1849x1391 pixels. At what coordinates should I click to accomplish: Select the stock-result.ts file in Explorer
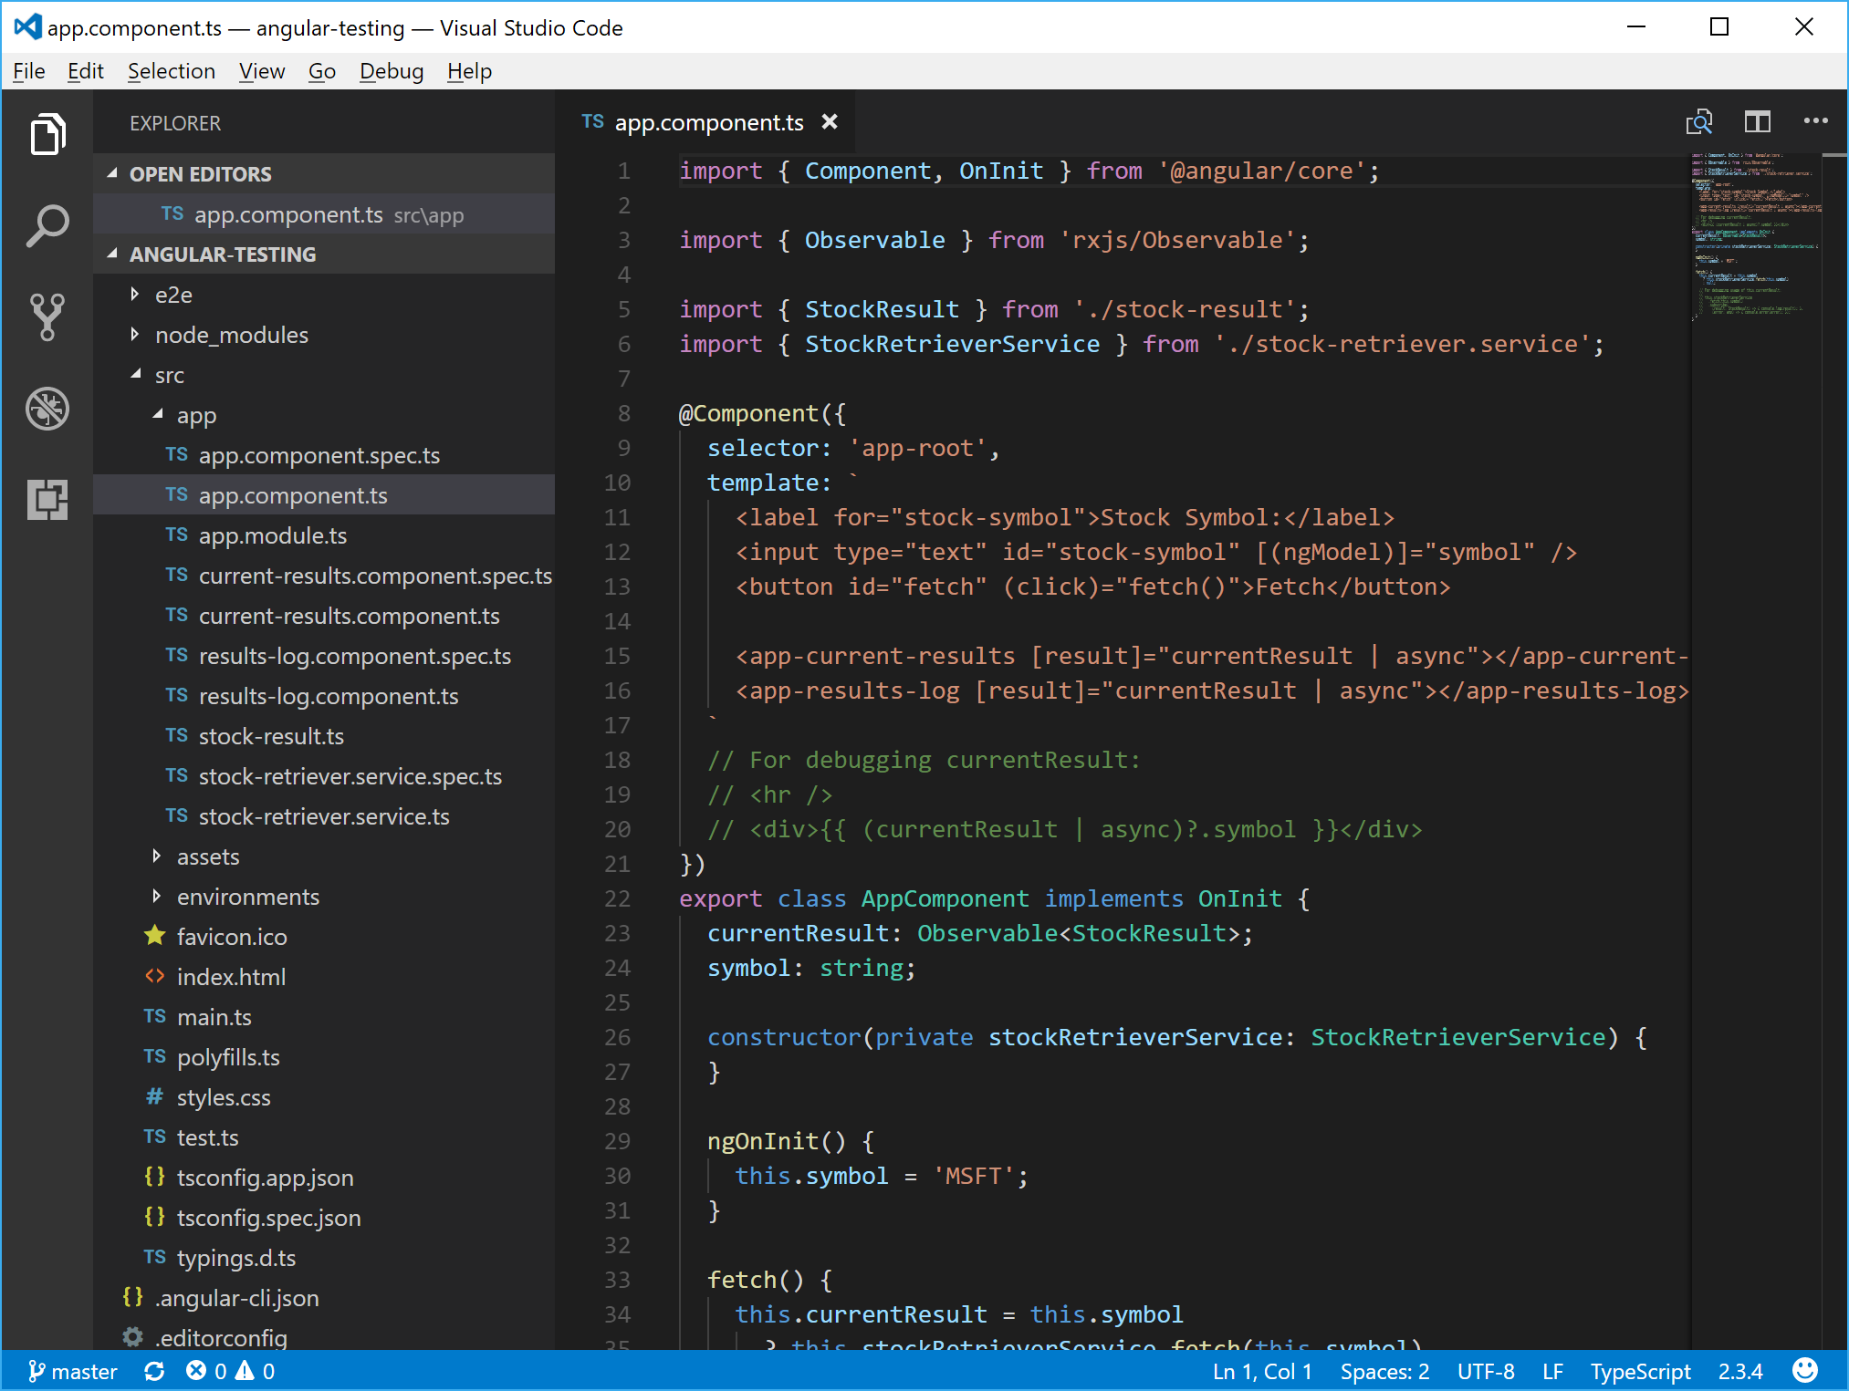(271, 736)
